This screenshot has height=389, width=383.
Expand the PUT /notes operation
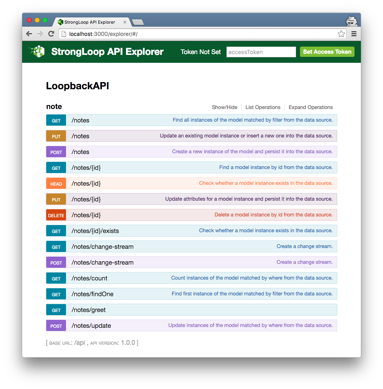coord(191,136)
